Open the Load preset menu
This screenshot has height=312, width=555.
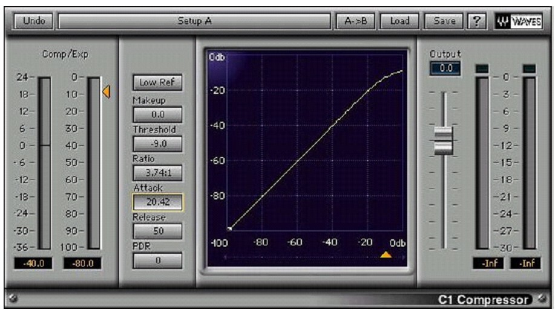[x=399, y=21]
